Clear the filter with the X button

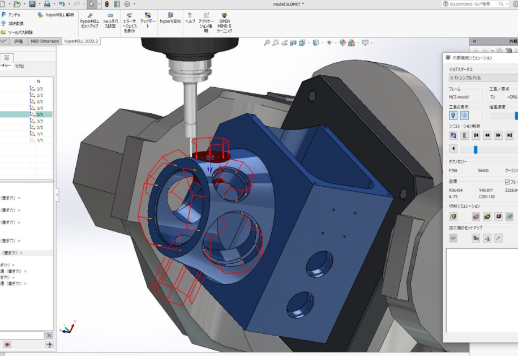click(49, 336)
